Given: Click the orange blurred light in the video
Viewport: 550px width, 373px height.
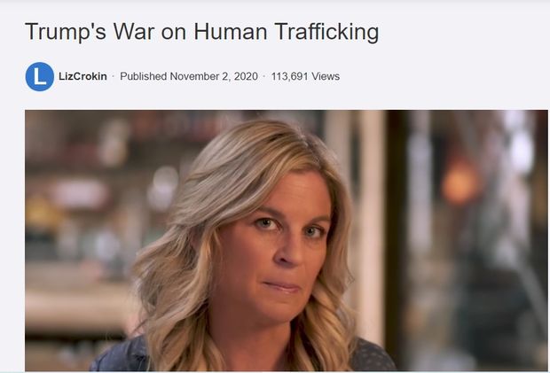Looking at the screenshot, I should [460, 184].
